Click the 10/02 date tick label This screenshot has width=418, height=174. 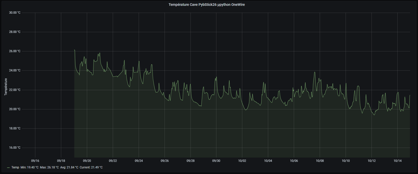coord(242,161)
